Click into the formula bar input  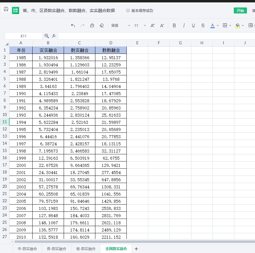point(156,36)
